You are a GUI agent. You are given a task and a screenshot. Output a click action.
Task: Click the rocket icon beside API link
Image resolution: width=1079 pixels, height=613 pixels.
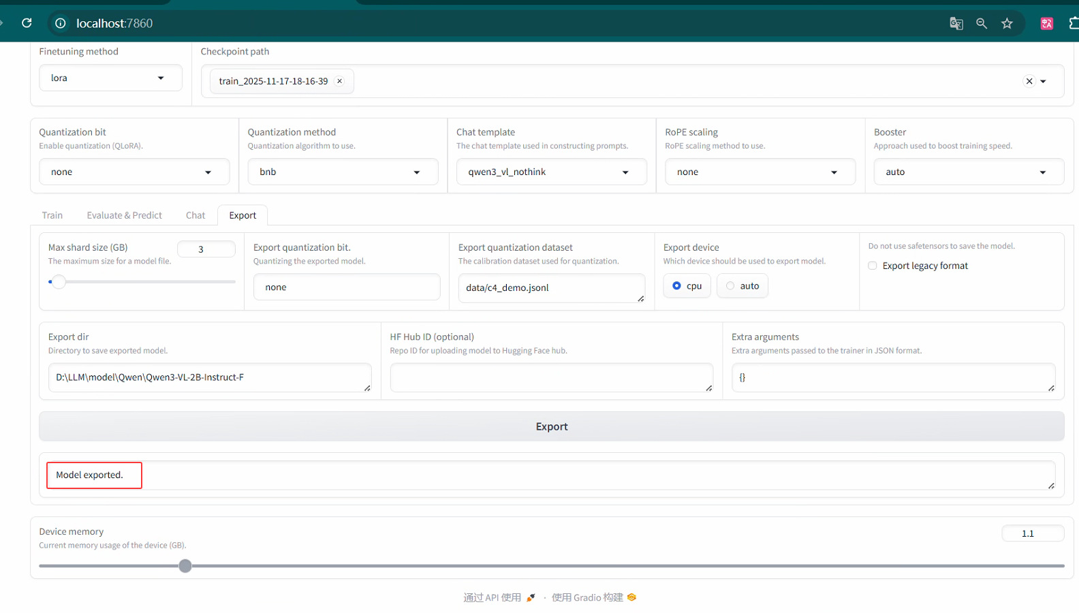531,597
